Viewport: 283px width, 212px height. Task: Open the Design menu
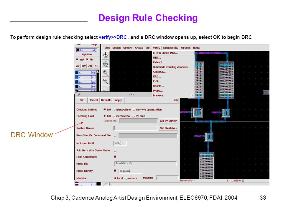[116, 48]
